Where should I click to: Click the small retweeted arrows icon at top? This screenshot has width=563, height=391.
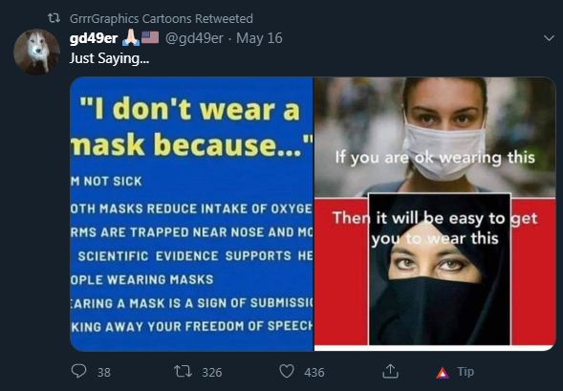[54, 18]
